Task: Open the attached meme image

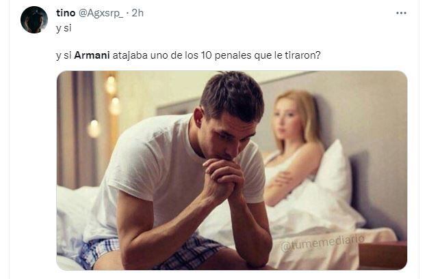Action: (x=232, y=171)
